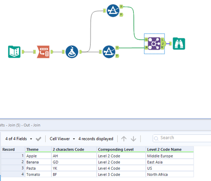Go to previous record with up arrow
Screen dimensions: 211x181
tap(124, 139)
